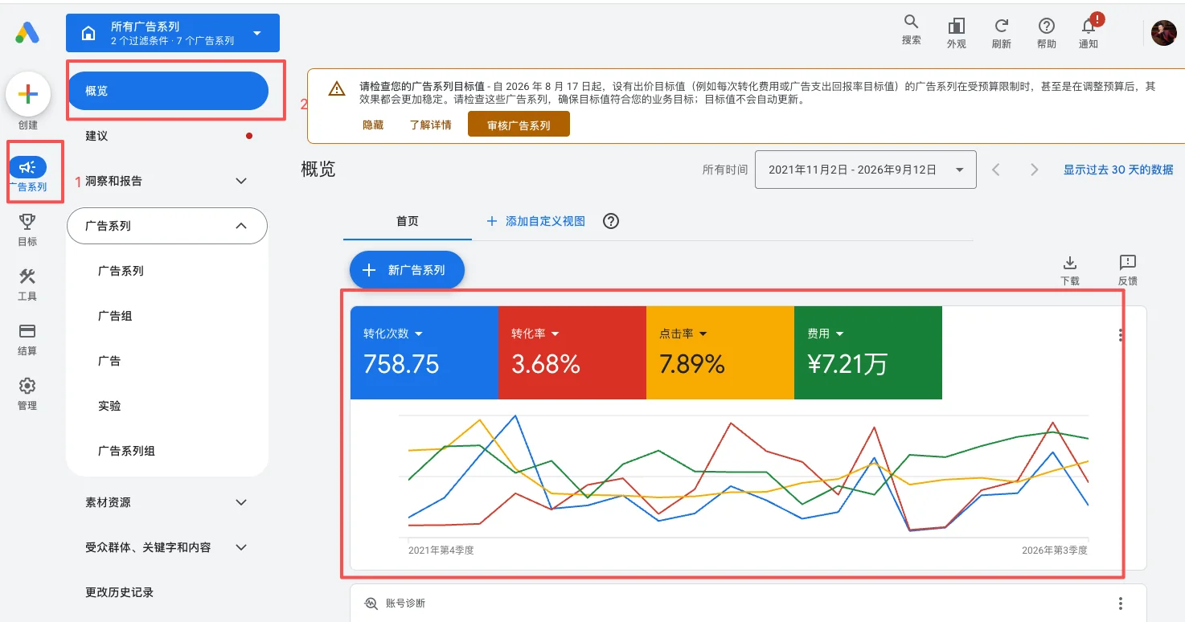
Task: Click the 概览 page heading
Action: coord(318,170)
